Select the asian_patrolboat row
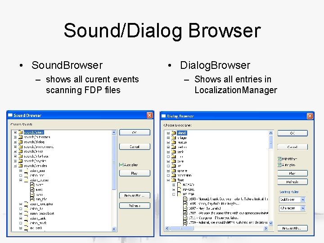 click(x=42, y=213)
